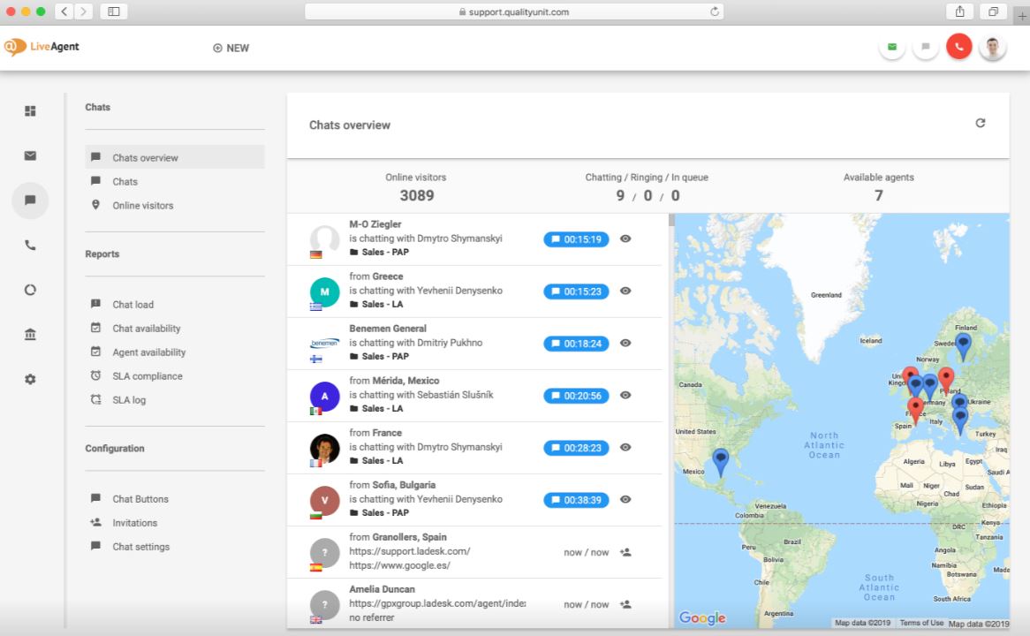
Task: Click the purple A avatar from Mexico
Action: [x=324, y=397]
